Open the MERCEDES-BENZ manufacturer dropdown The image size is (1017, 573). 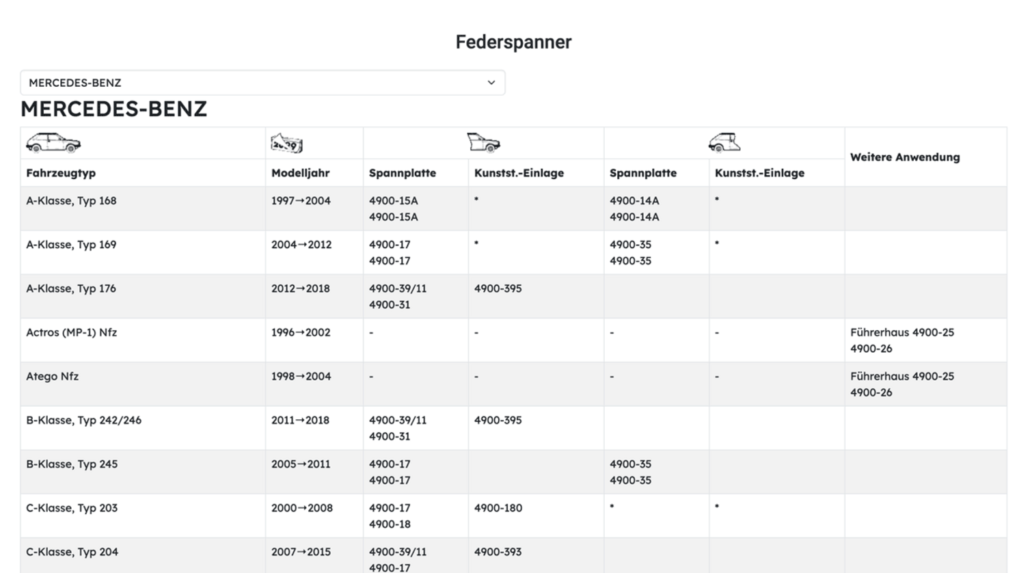point(262,83)
